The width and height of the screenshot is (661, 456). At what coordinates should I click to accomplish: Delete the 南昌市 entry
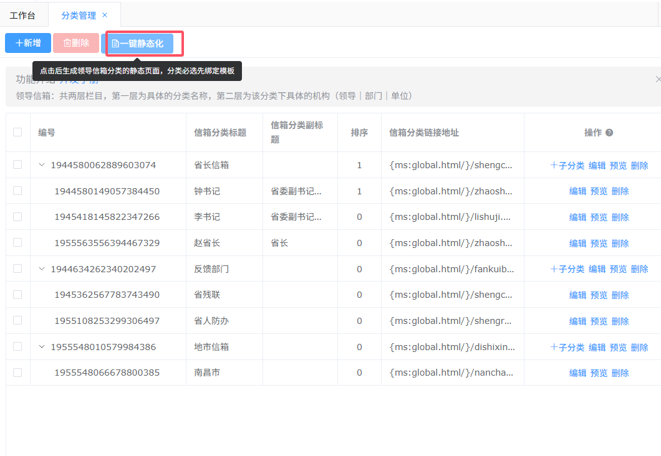(620, 373)
